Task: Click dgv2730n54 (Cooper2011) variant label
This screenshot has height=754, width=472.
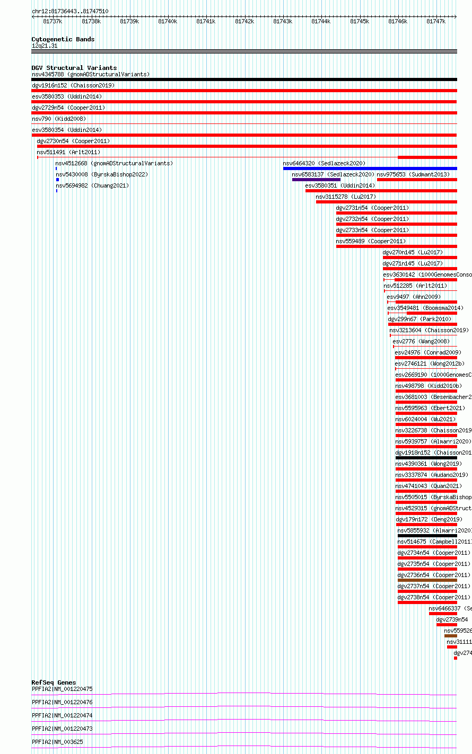Action: pos(73,141)
